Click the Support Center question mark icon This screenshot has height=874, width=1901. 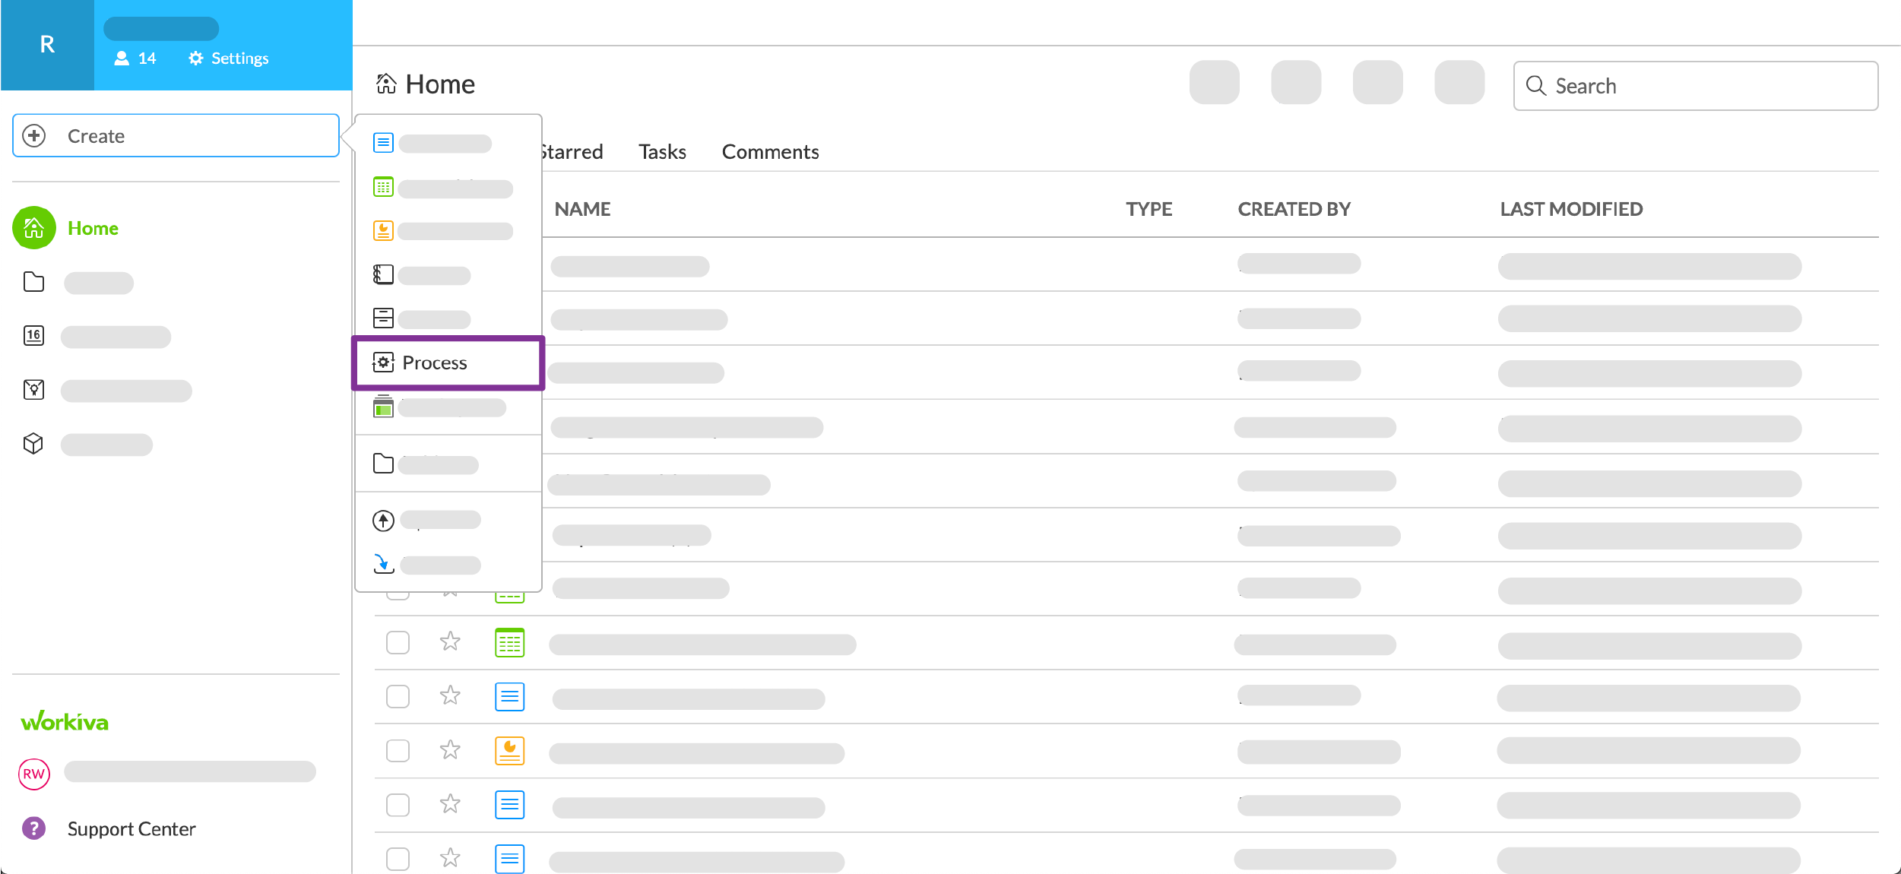[x=33, y=828]
